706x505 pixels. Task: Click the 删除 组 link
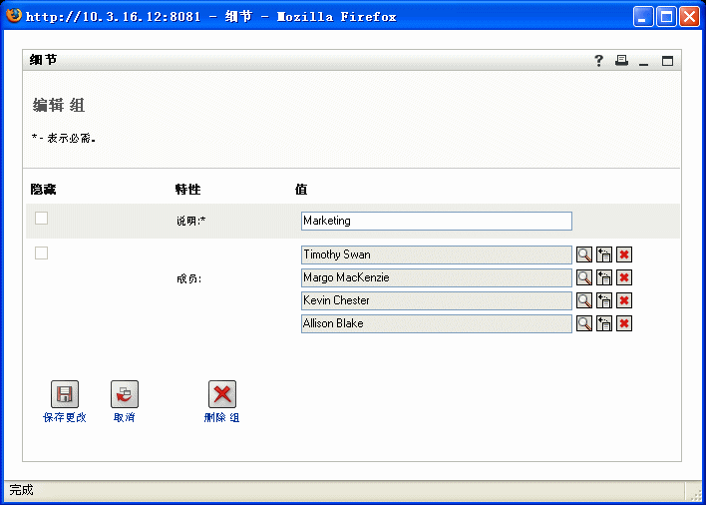[x=221, y=417]
